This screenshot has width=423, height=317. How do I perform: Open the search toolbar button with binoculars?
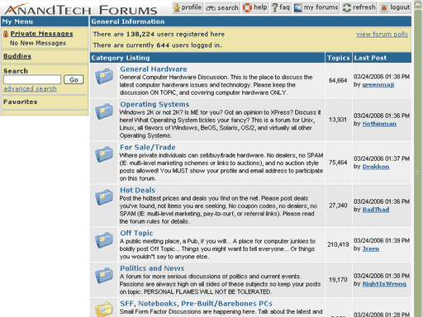click(x=222, y=7)
